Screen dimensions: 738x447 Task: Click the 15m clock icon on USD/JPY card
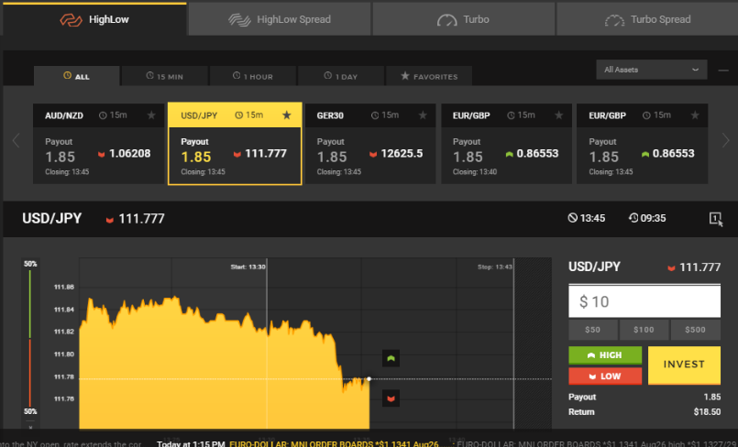tap(238, 115)
